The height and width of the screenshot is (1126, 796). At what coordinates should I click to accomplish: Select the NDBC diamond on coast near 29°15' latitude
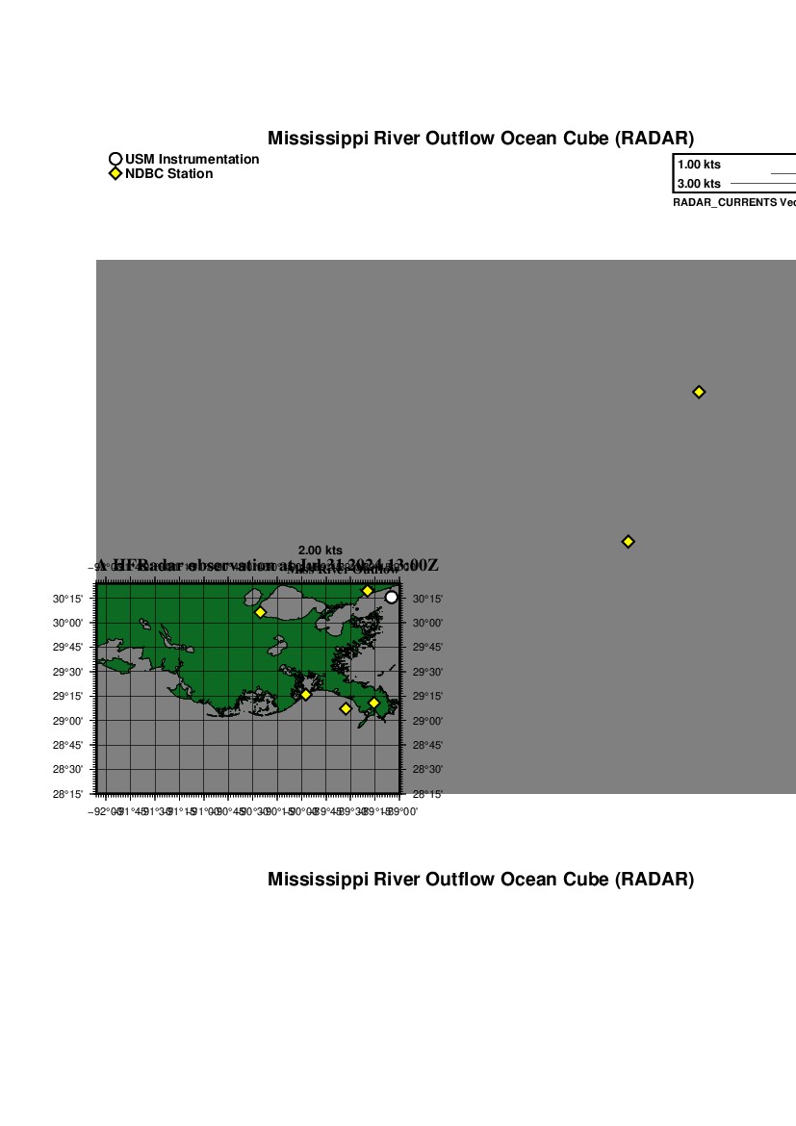tap(305, 695)
